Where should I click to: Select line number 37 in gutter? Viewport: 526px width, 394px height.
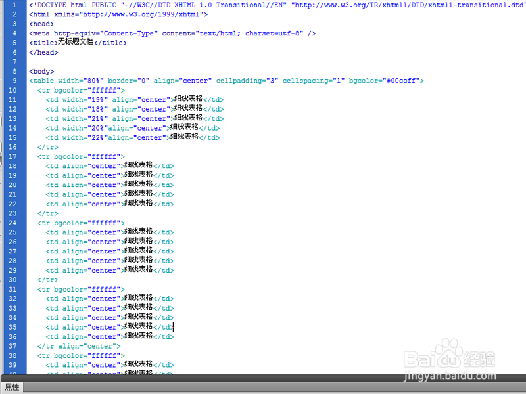[12, 346]
